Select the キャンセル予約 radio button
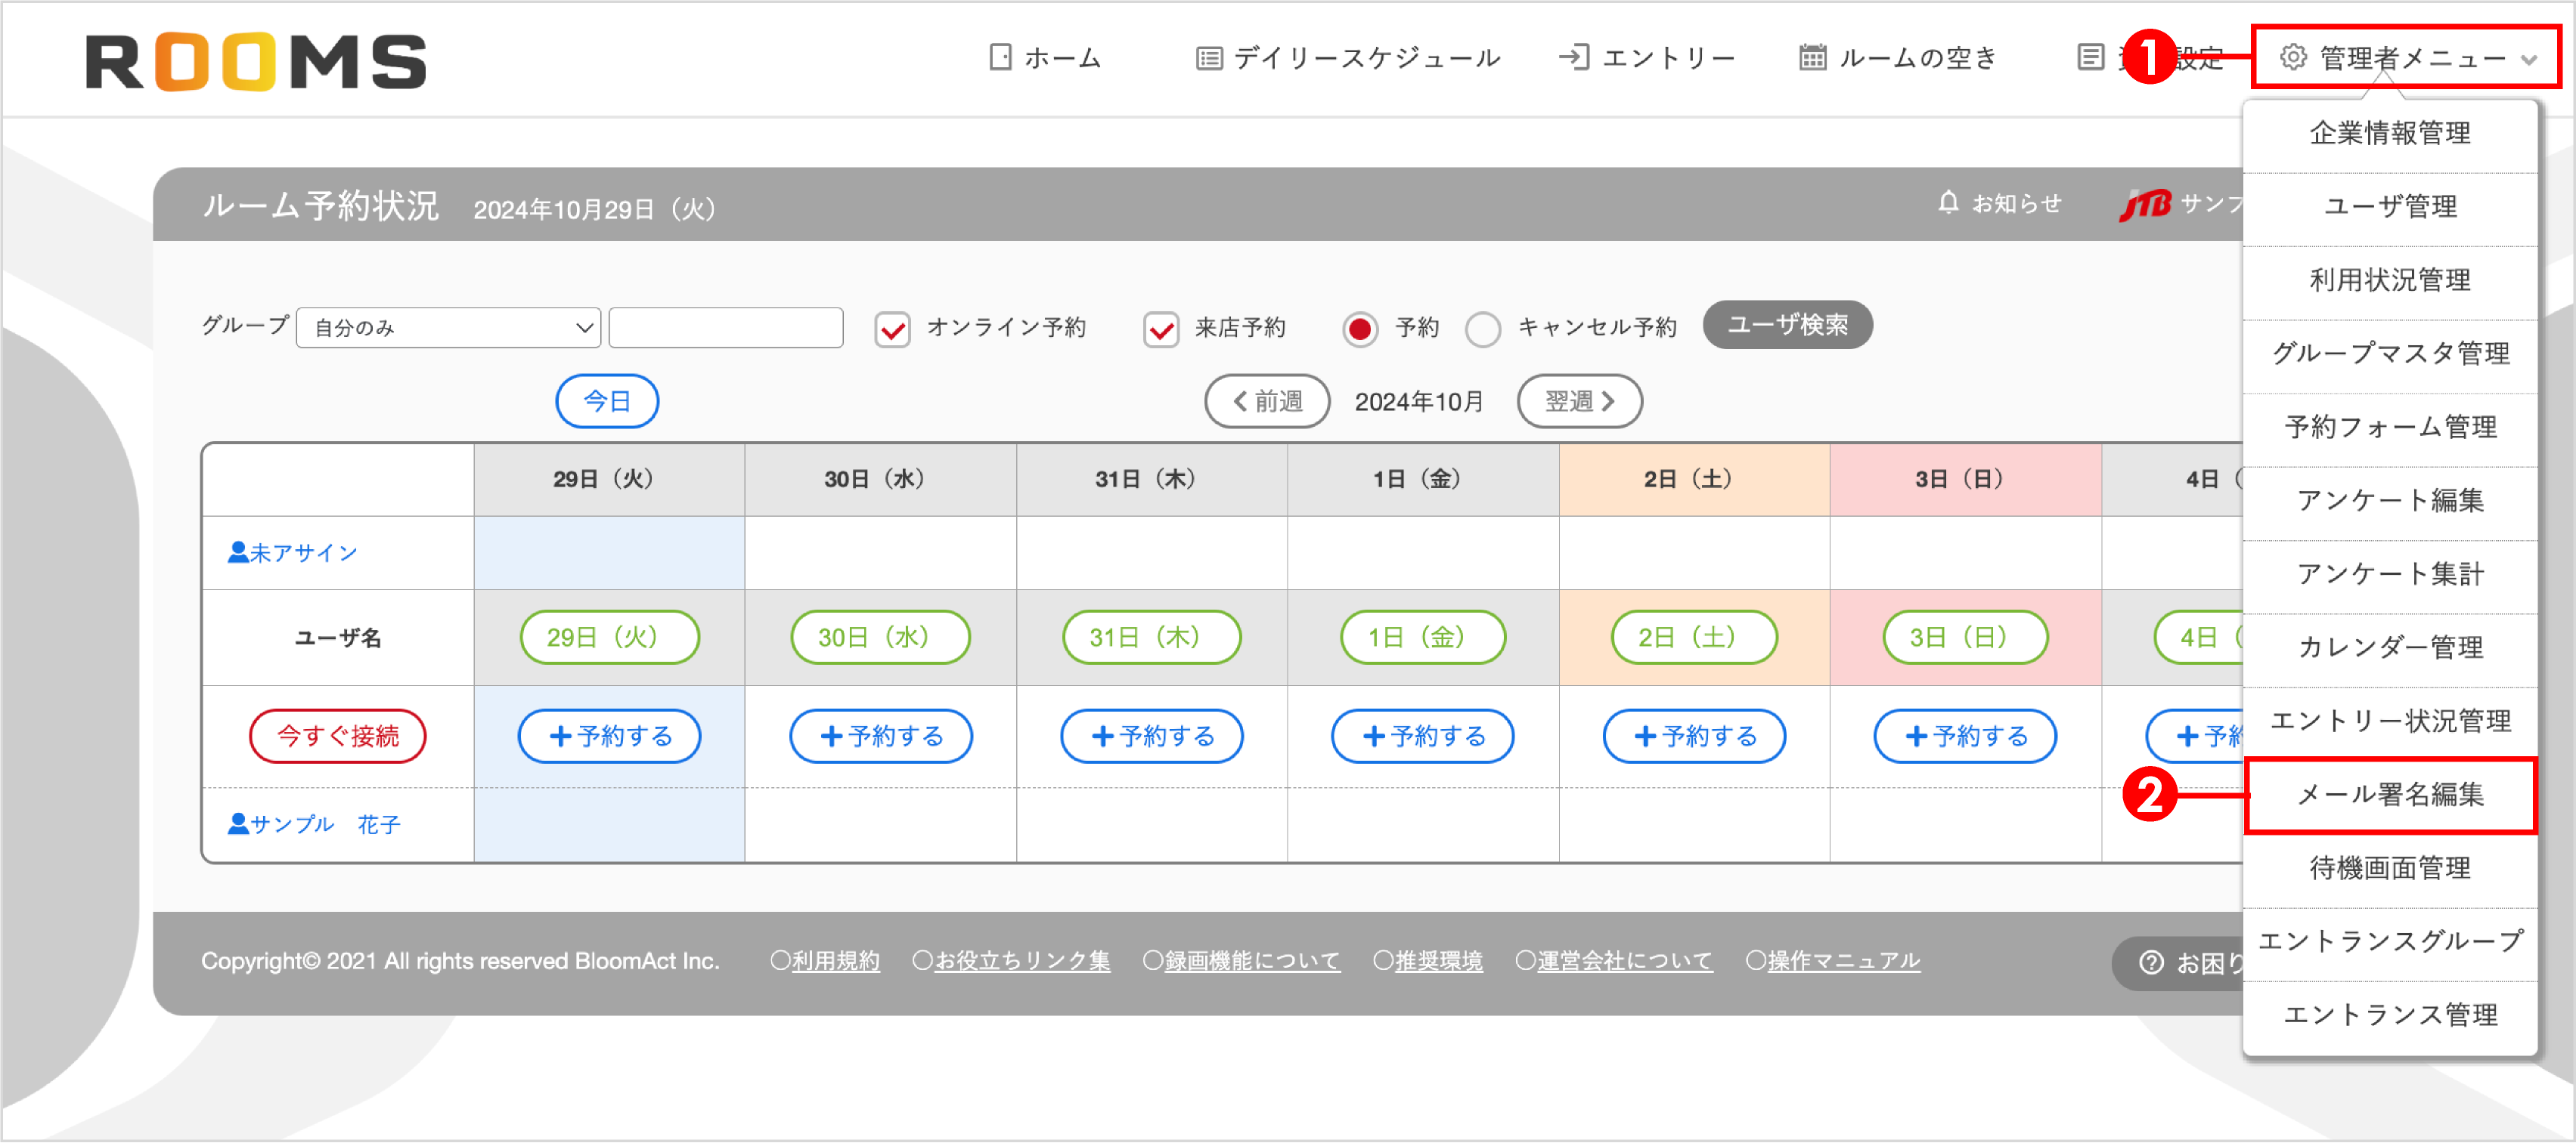Screen dimensions: 2576x1143 [x=1484, y=329]
